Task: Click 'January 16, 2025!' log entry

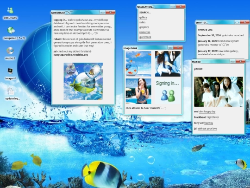Action: coord(218,43)
